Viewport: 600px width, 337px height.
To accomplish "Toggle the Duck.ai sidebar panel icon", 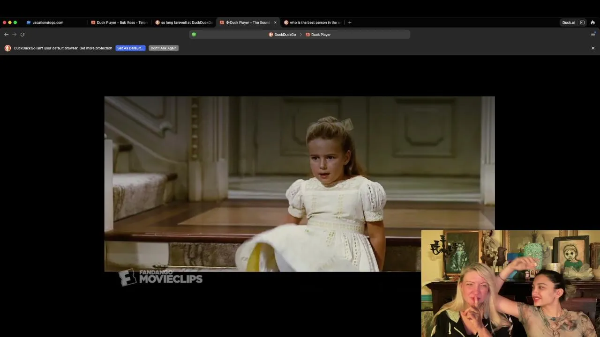I will (x=582, y=22).
